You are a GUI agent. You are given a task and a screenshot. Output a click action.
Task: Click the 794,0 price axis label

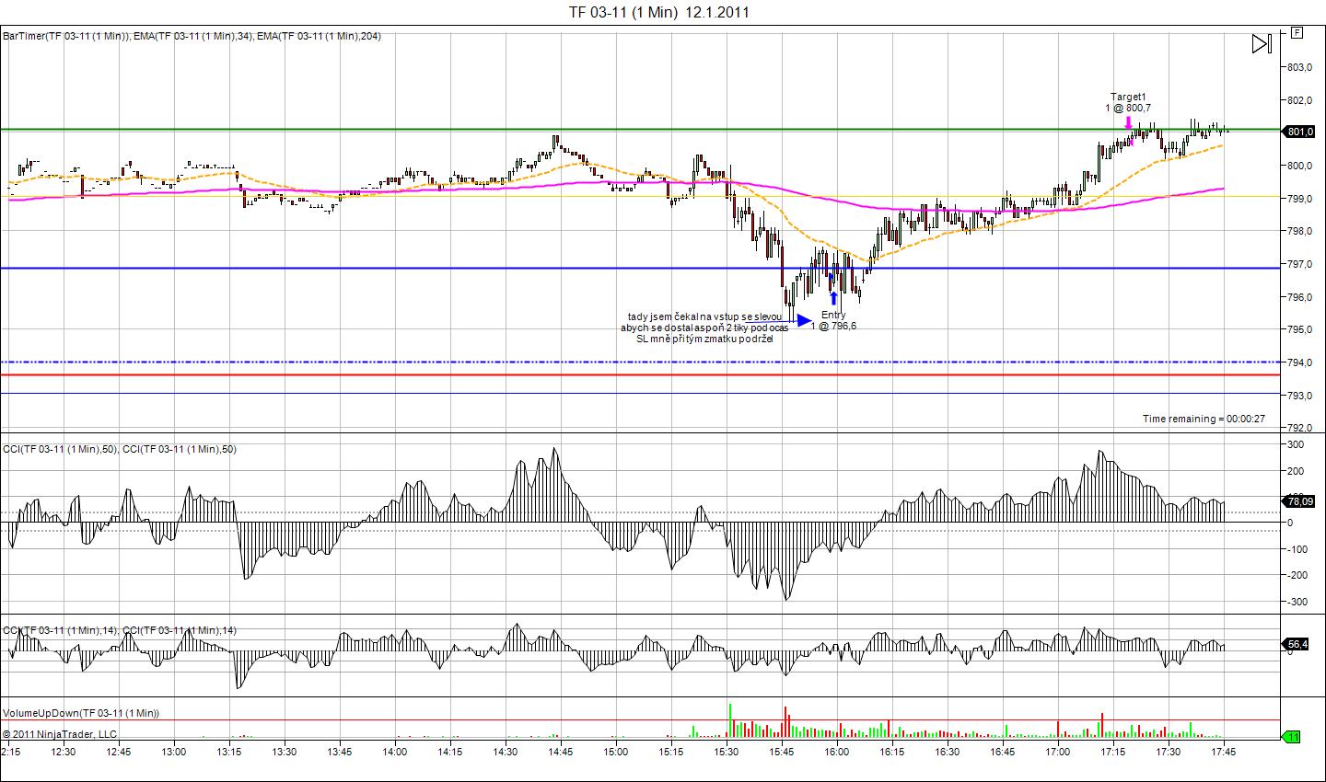(x=1298, y=362)
